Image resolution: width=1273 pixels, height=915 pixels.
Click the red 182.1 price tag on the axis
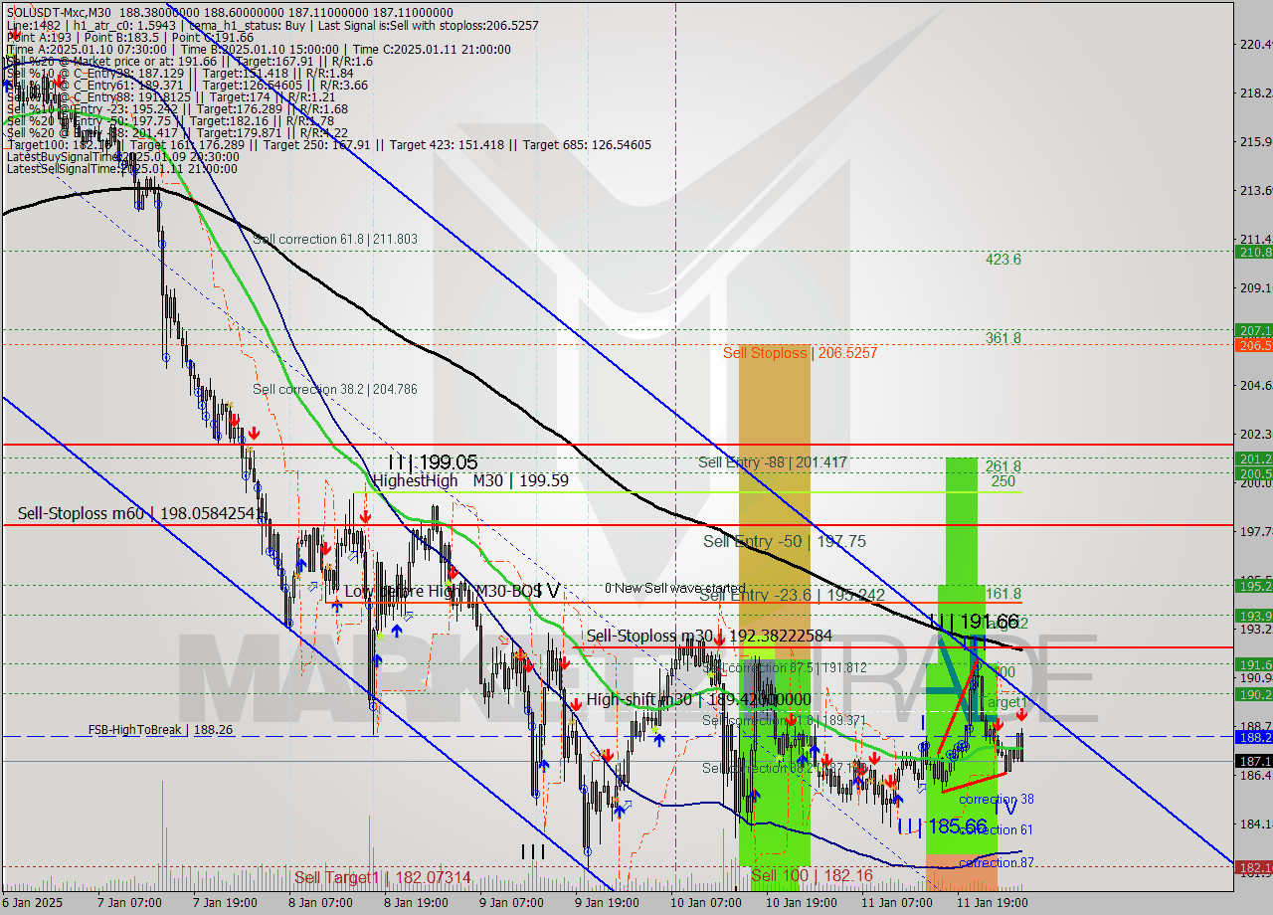tap(1254, 867)
